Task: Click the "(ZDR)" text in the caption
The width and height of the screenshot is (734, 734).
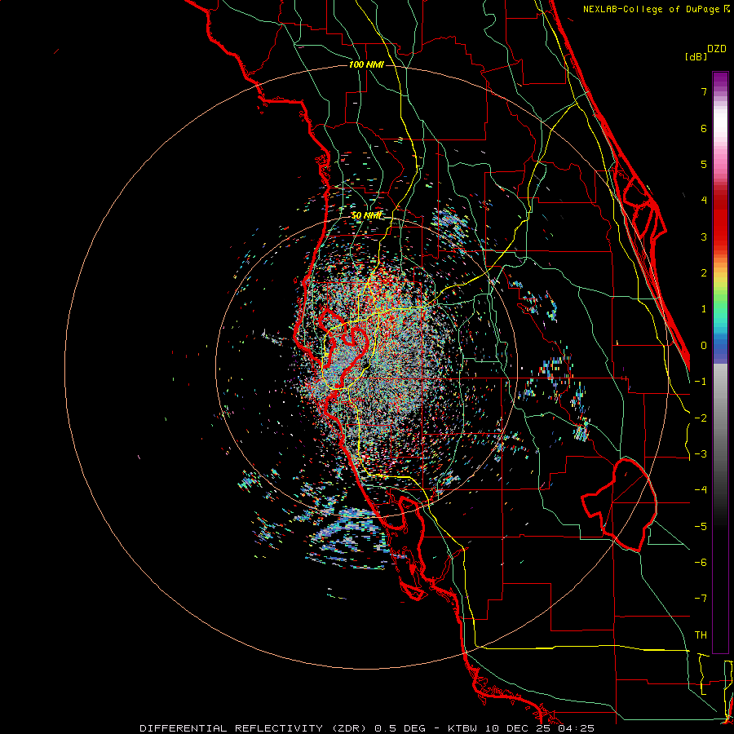Action: click(347, 728)
